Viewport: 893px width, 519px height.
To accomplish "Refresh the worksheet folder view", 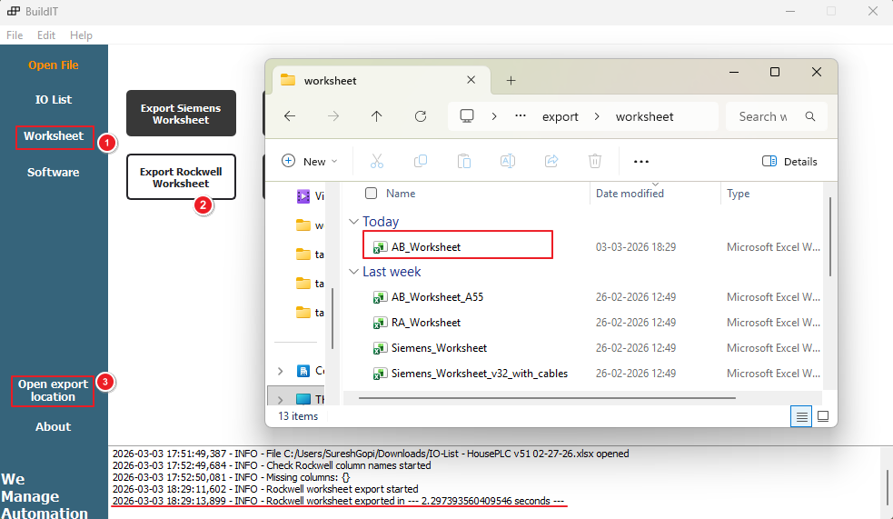I will tap(421, 116).
